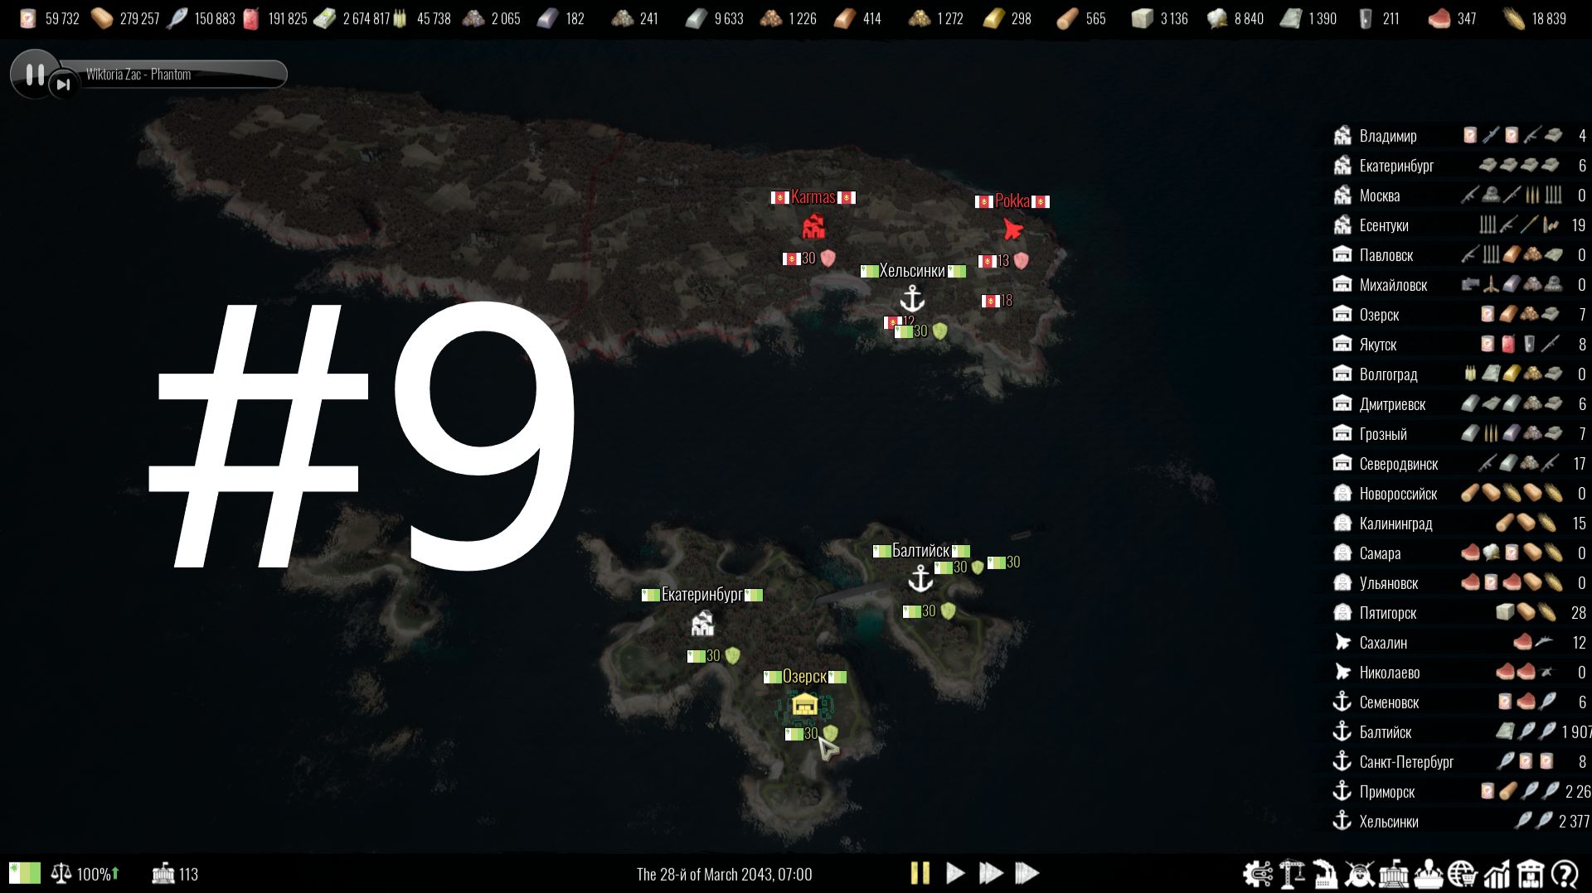The image size is (1592, 893).
Task: Click the balance scales 100% indicator
Action: tap(85, 874)
